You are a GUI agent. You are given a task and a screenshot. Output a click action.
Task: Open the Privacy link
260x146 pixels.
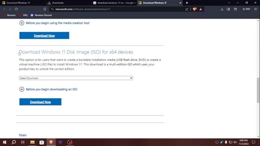[23, 135]
